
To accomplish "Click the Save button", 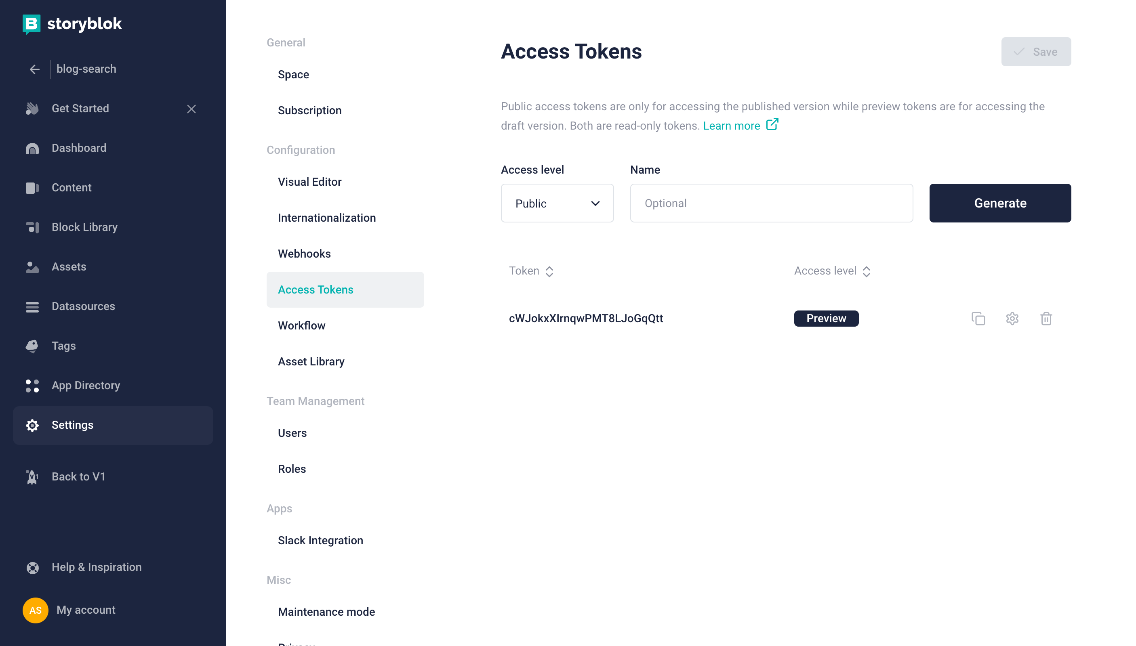I will [x=1036, y=52].
